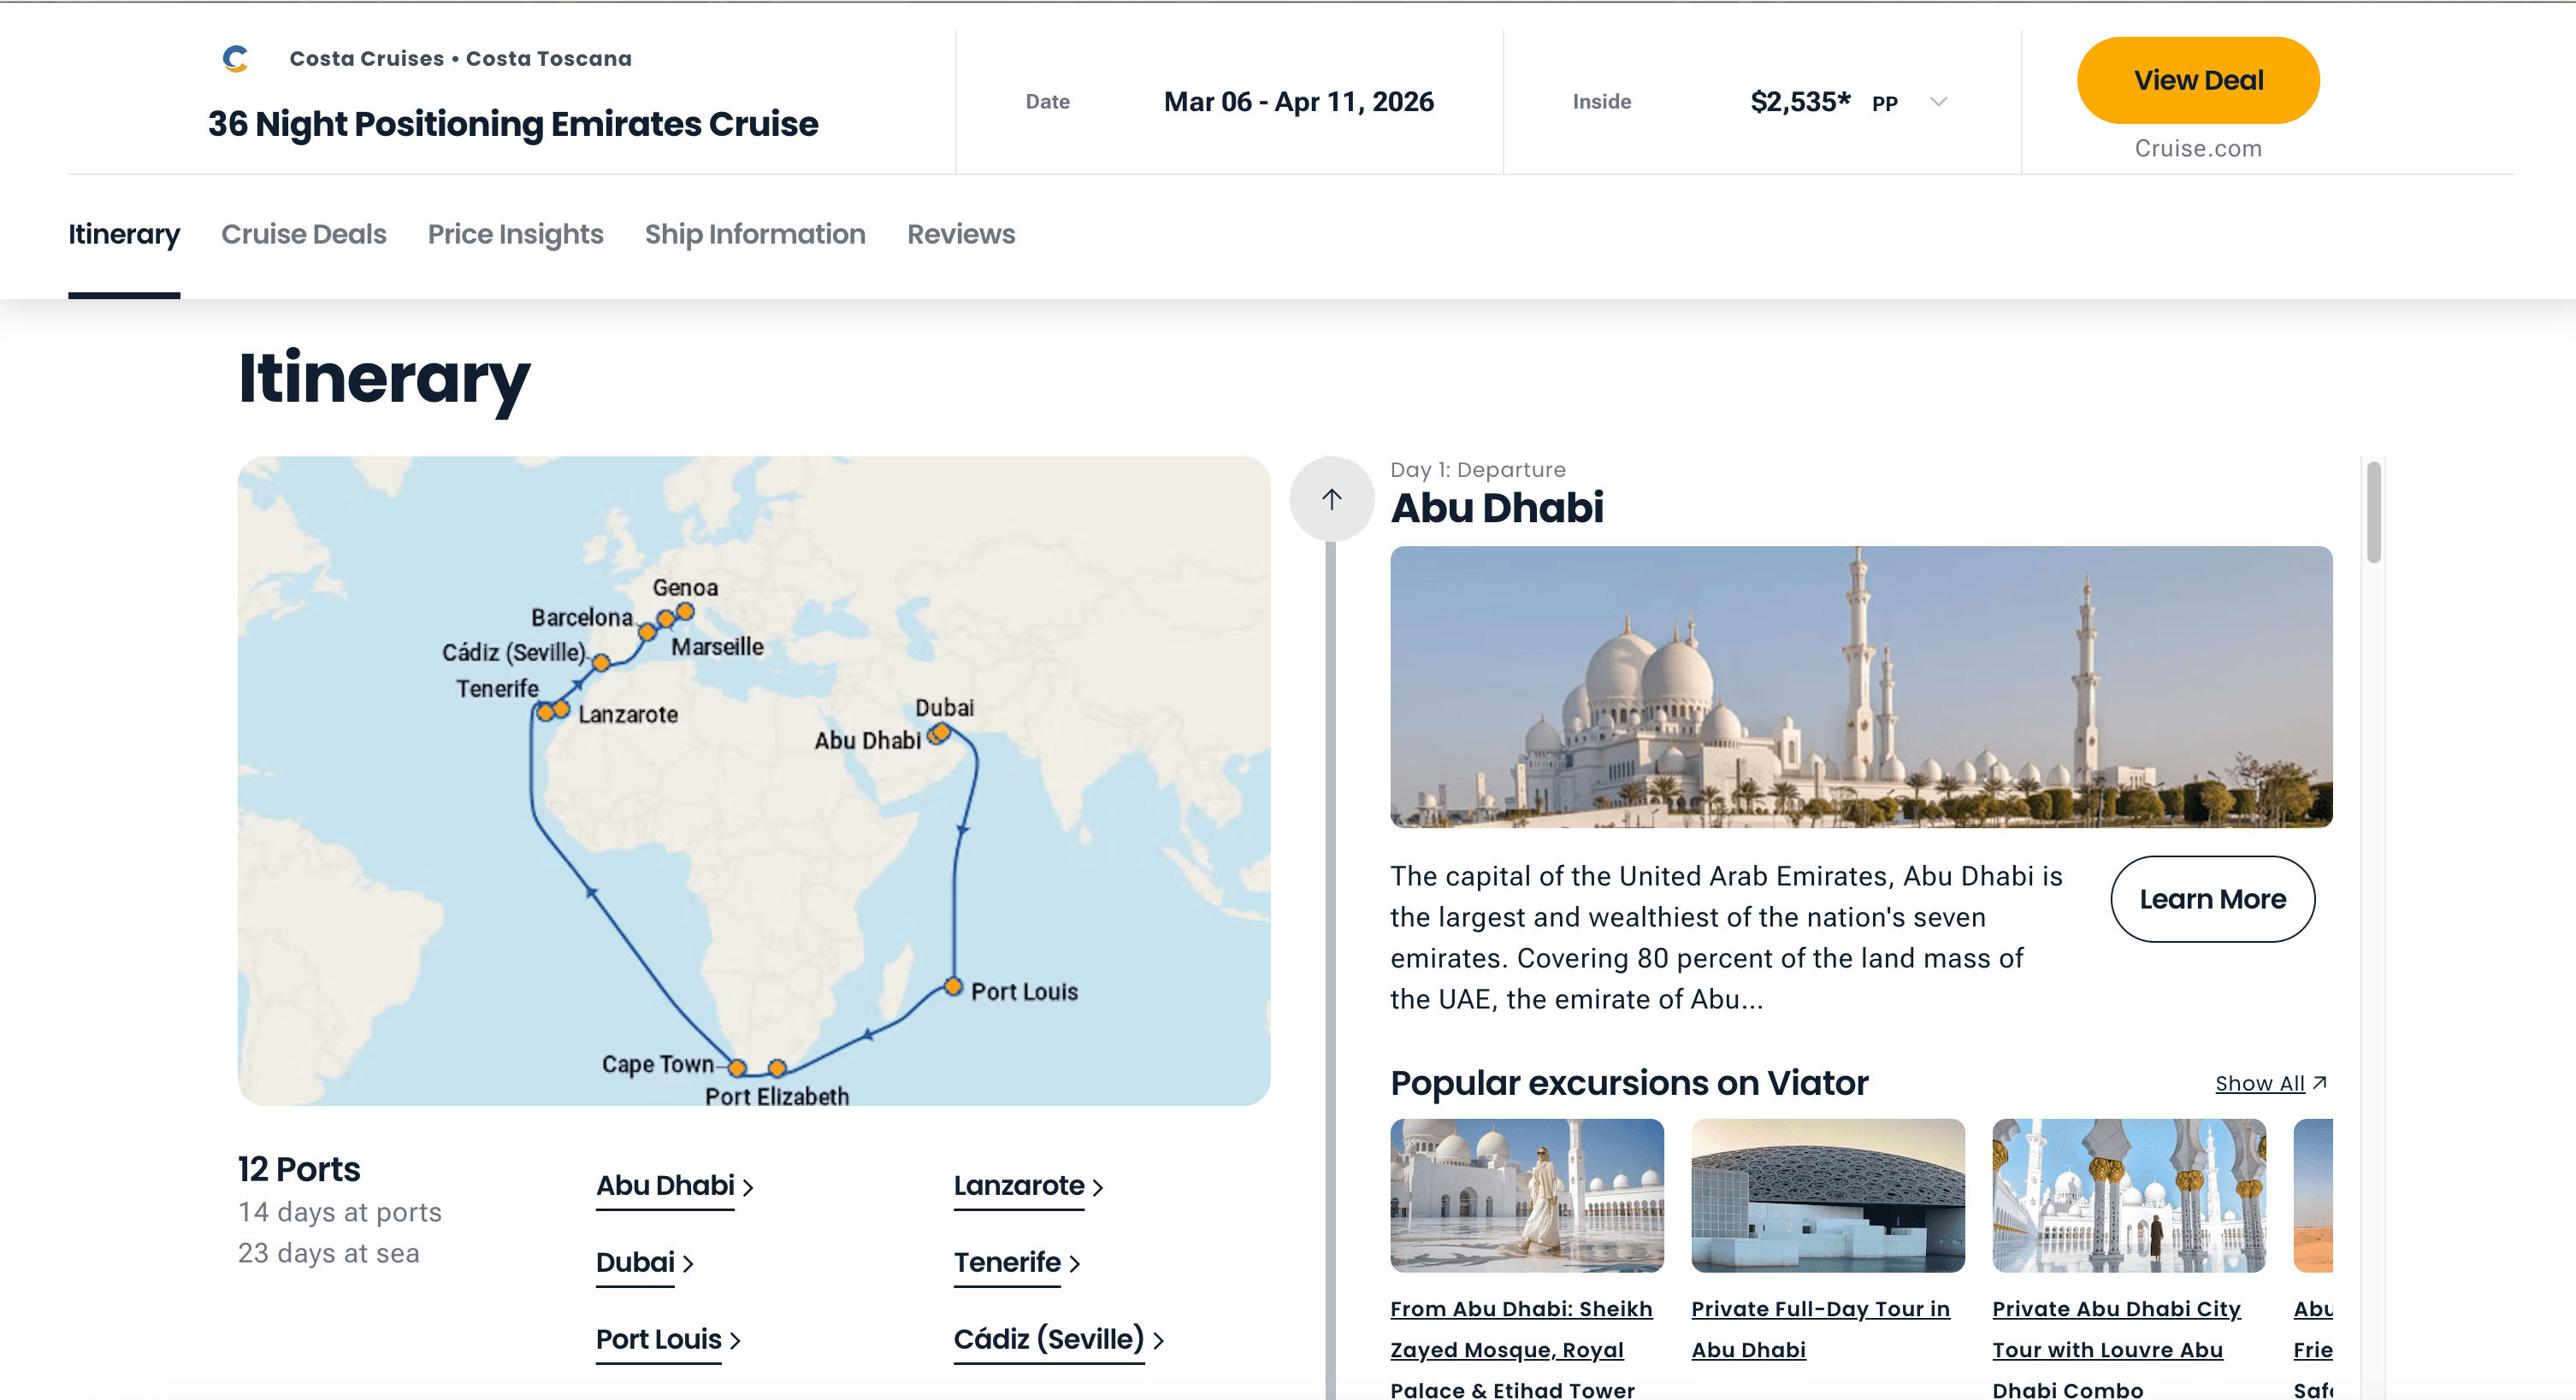Click the up arrow circle button

click(x=1331, y=498)
